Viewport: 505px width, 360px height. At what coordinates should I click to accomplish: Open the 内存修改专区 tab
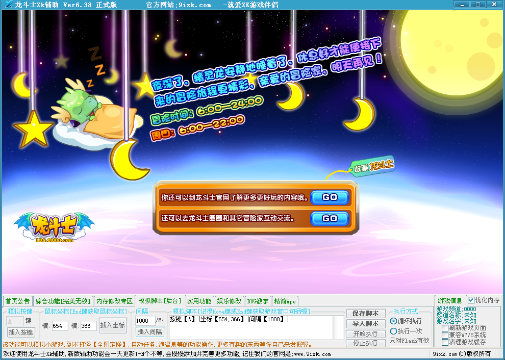coord(114,301)
